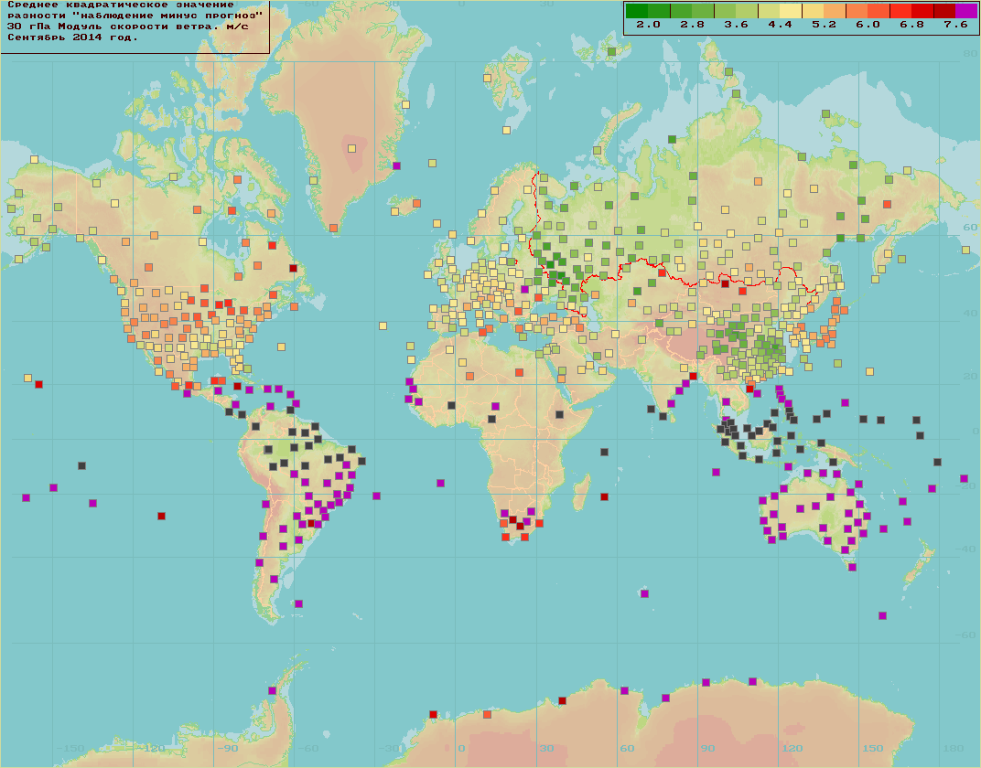
Task: Click the orange station marker on Iceland
Action: pos(416,204)
